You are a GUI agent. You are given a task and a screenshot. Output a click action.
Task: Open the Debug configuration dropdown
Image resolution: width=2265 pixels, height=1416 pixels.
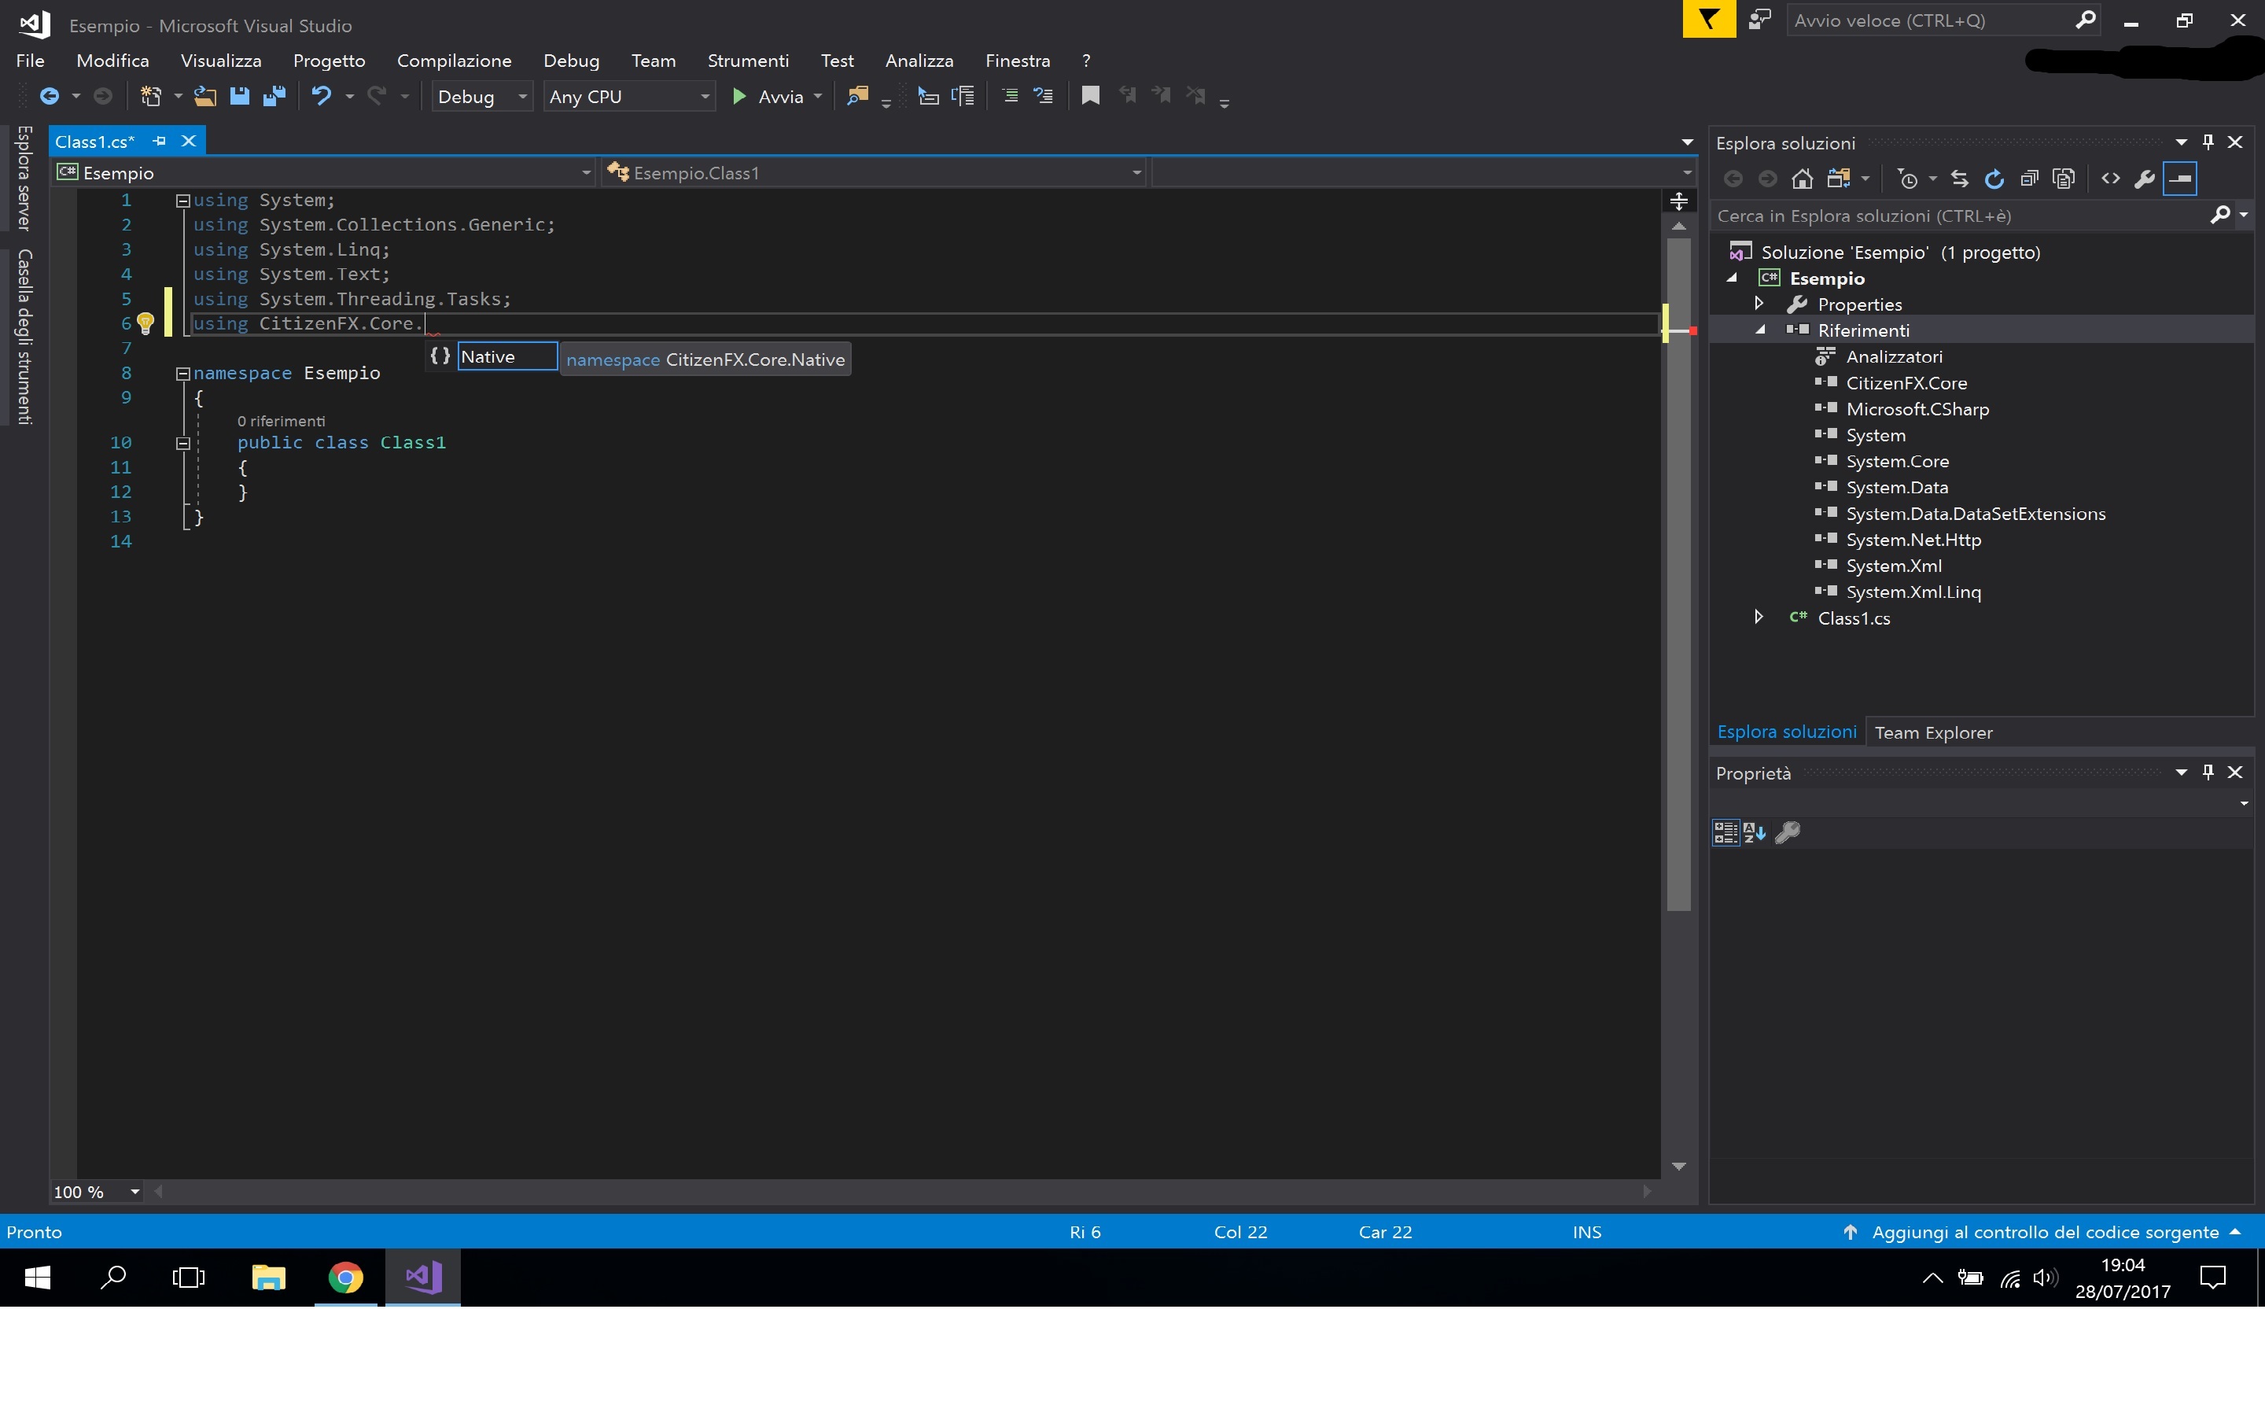482,97
